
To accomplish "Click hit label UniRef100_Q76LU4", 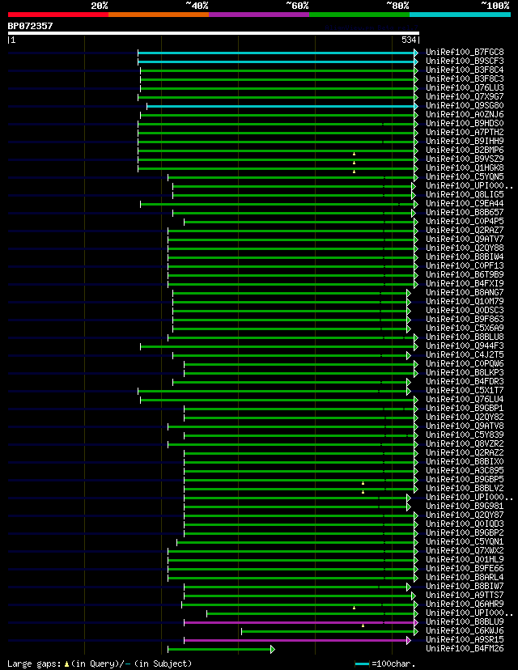I will (465, 399).
